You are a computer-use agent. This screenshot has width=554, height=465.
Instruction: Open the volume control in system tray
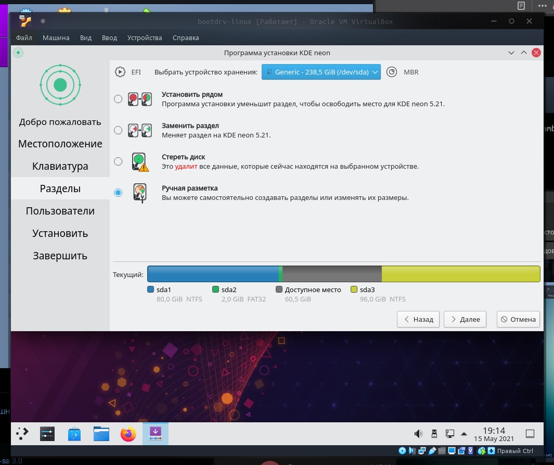click(x=418, y=434)
